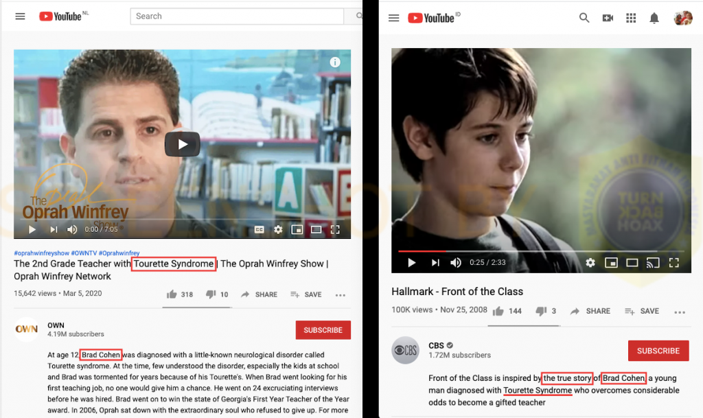Image resolution: width=703 pixels, height=418 pixels.
Task: Open YouTube apps grid icon
Action: (x=631, y=18)
